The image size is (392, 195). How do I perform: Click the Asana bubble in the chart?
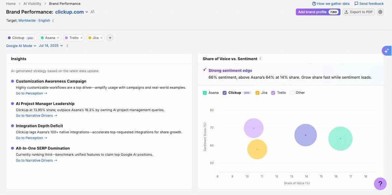(x=340, y=139)
